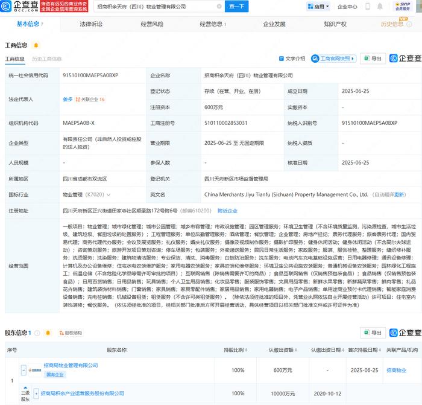The width and height of the screenshot is (422, 405).
Task: Export business info with 导出 button
Action: pos(373,59)
